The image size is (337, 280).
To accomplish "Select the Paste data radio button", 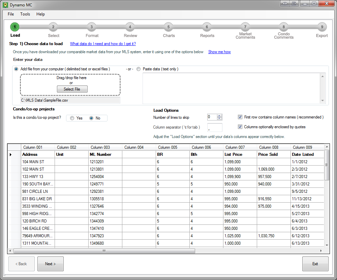I will point(139,69).
